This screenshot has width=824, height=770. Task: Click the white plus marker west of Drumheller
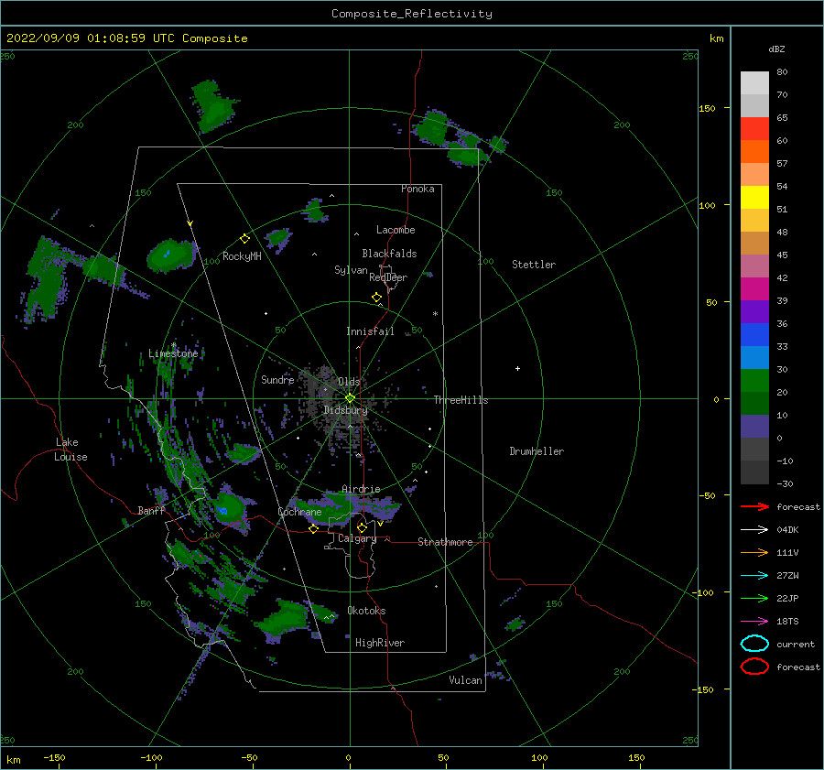tap(517, 368)
